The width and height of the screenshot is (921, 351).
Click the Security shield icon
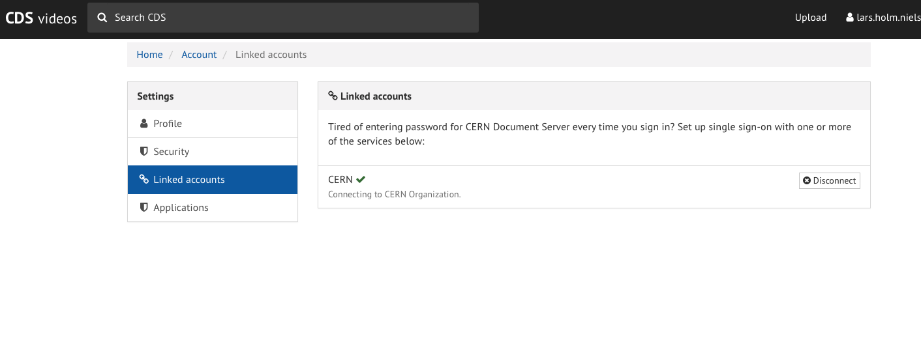click(144, 151)
